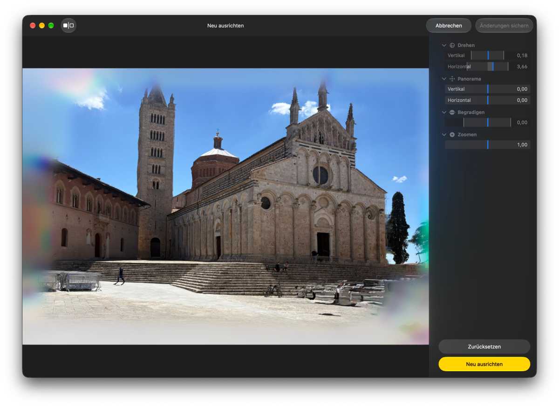Viewport: 559px width, 407px height.
Task: Click the Begradigen value 0,00
Action: (522, 122)
